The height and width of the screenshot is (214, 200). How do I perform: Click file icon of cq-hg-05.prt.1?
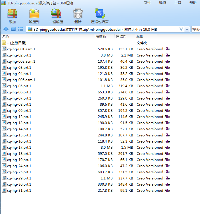(x=4, y=86)
